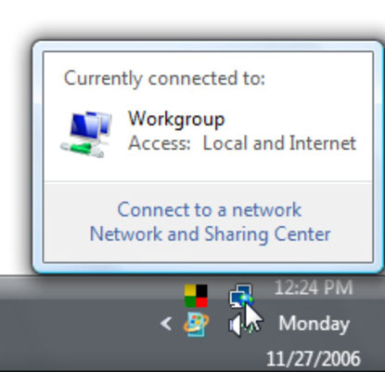The height and width of the screenshot is (372, 385).
Task: Click the green quadrant of the four-color tray icon
Action: click(x=190, y=301)
